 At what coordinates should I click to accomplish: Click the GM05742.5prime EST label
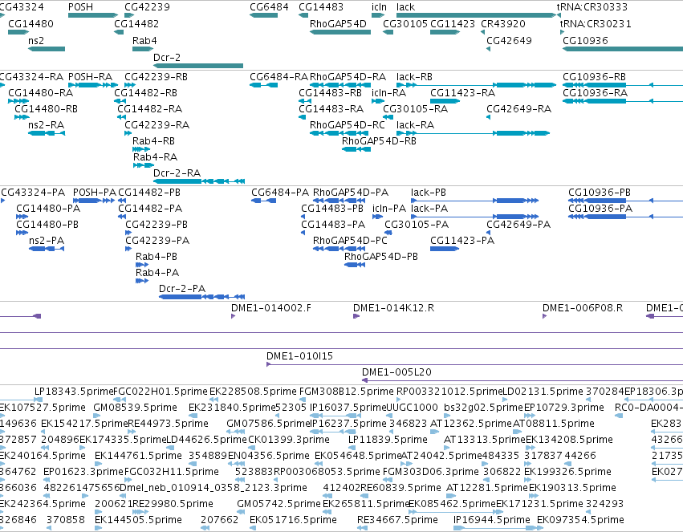click(278, 504)
